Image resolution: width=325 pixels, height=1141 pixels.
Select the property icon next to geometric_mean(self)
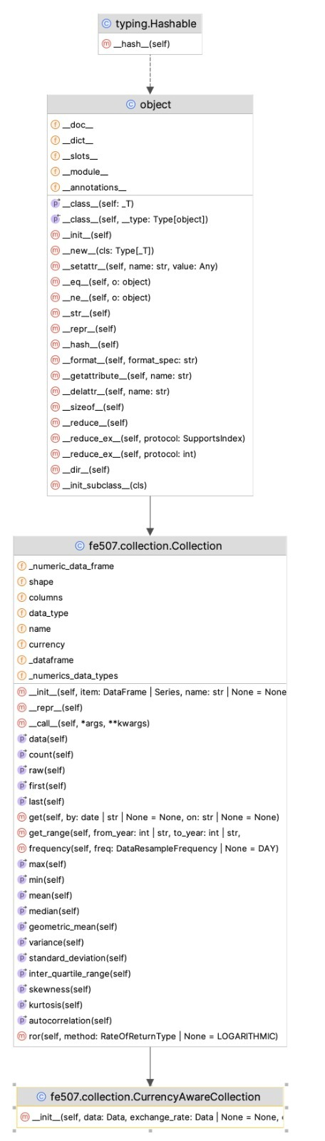(x=21, y=927)
